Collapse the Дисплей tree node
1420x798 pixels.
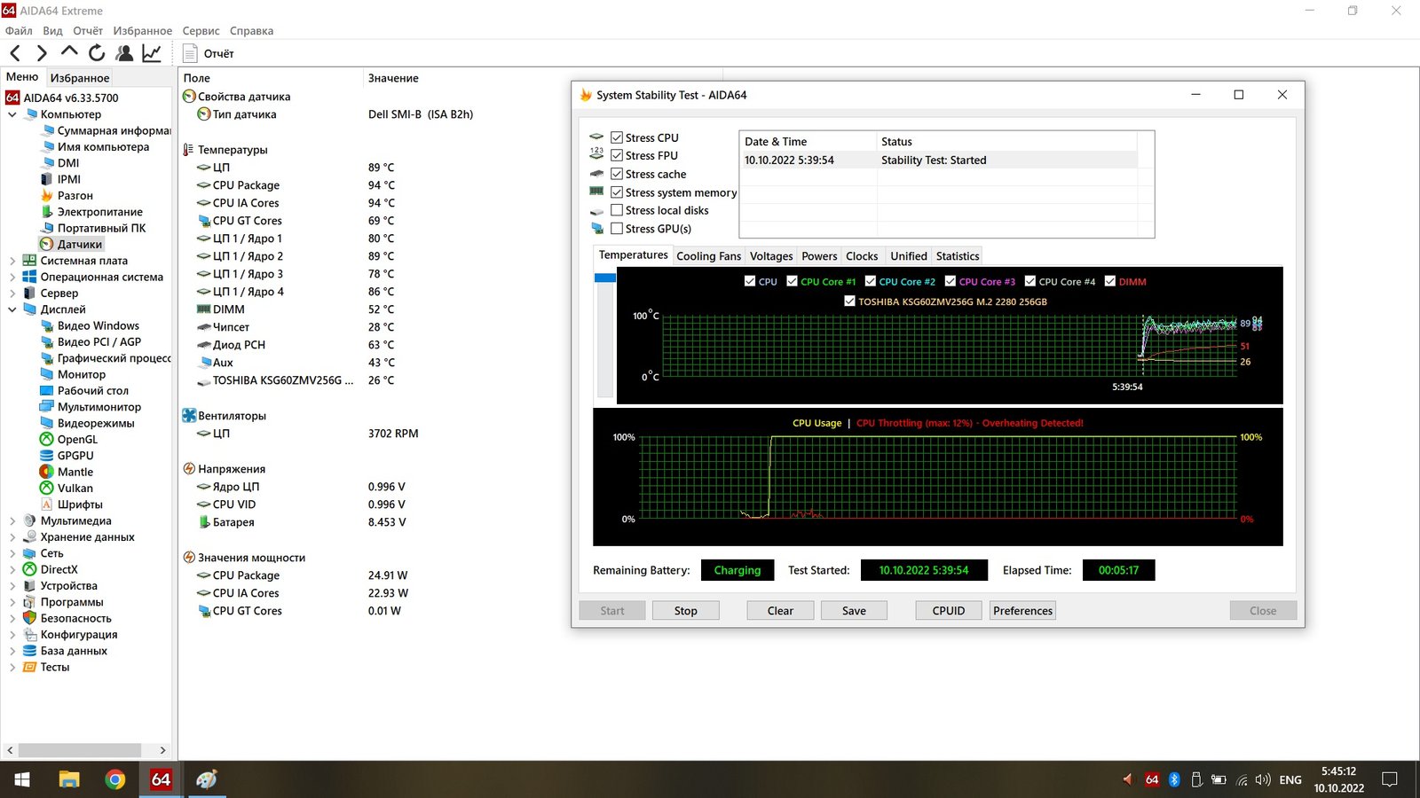pyautogui.click(x=12, y=309)
